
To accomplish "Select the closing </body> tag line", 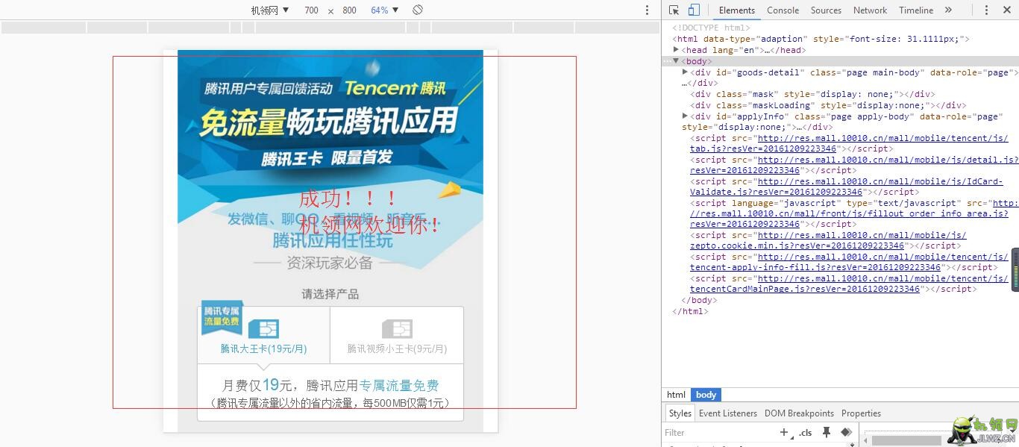I will coord(699,300).
